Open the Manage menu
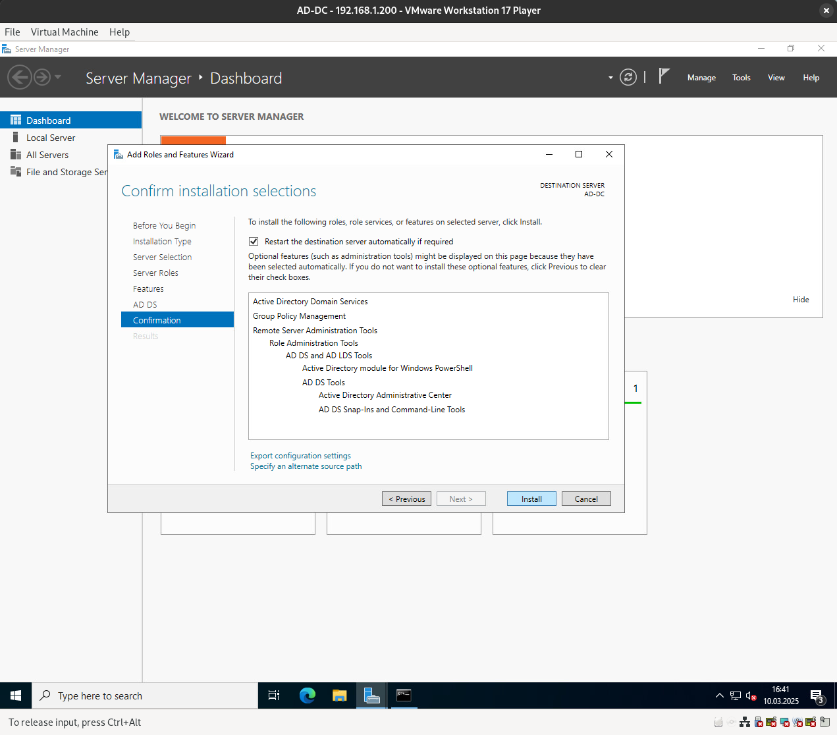Image resolution: width=837 pixels, height=735 pixels. point(701,78)
